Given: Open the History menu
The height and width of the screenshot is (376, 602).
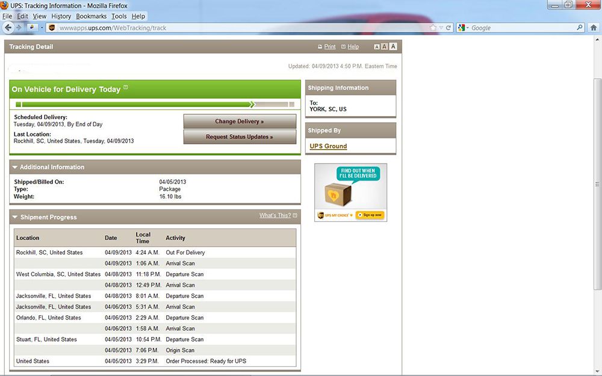Looking at the screenshot, I should 61,16.
